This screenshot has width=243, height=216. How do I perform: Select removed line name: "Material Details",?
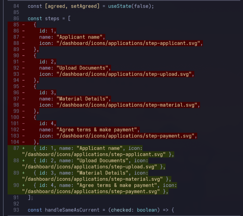[75, 99]
